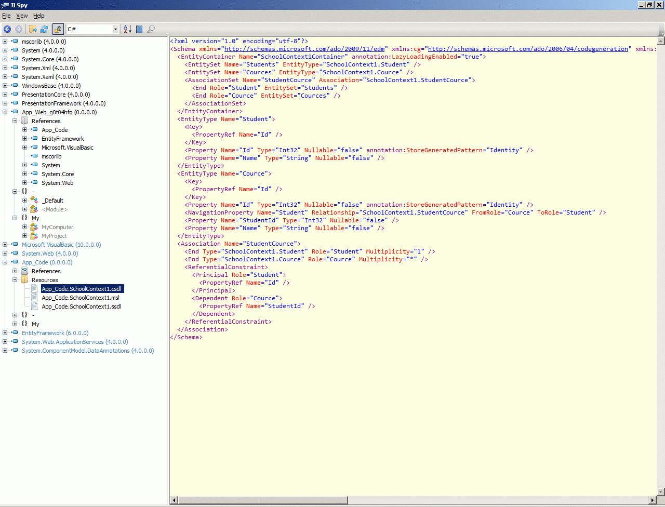Sort alphabetically with the A-Z icon

click(127, 29)
